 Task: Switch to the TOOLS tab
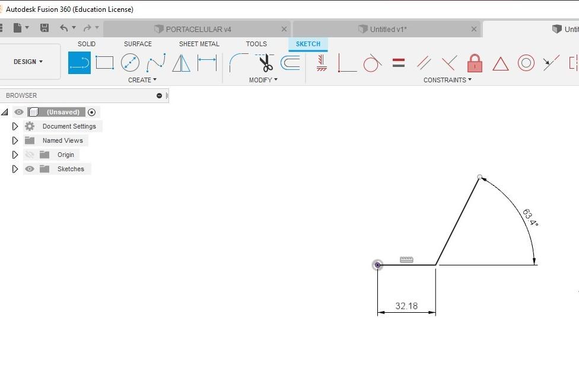click(256, 44)
